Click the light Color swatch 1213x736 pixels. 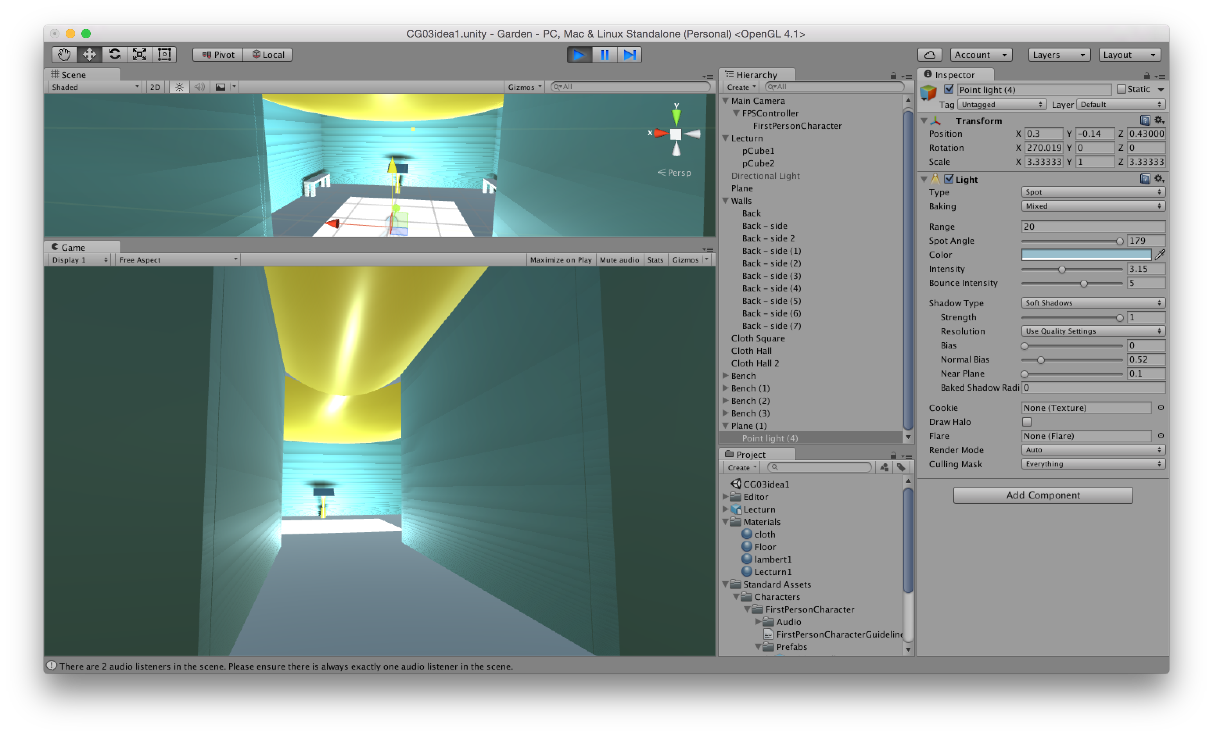[x=1086, y=255]
